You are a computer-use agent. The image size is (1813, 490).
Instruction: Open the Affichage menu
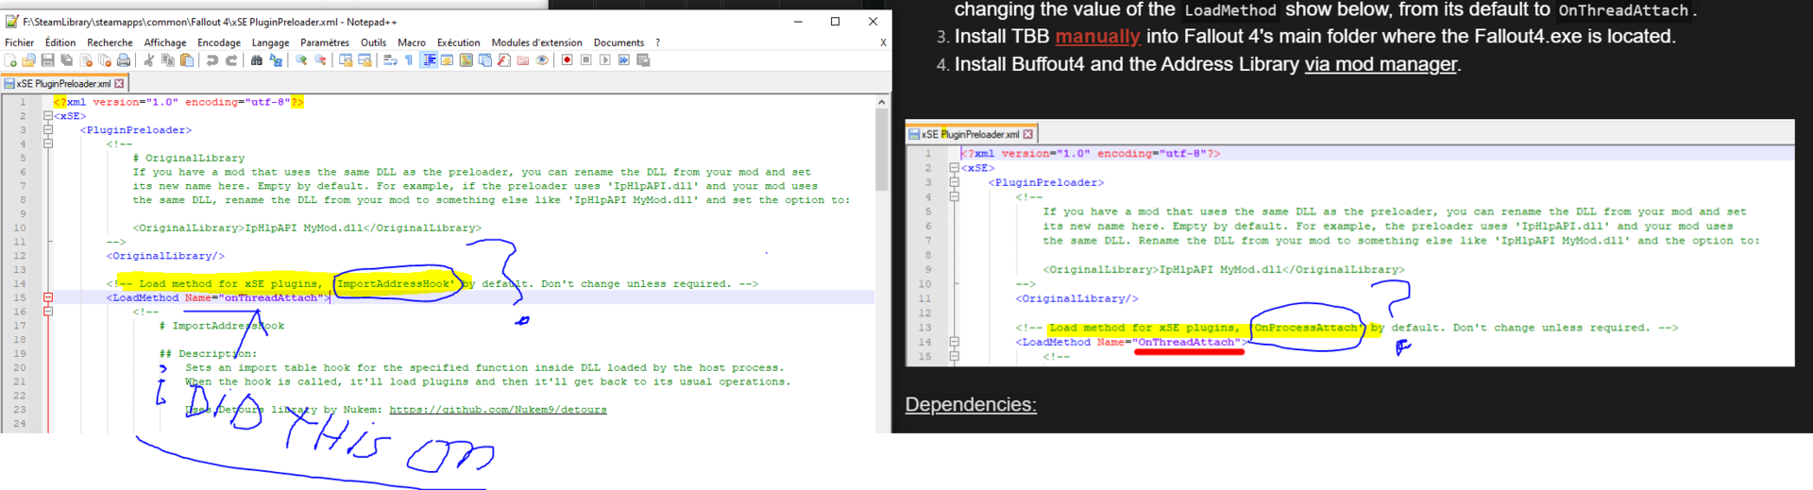(x=165, y=42)
